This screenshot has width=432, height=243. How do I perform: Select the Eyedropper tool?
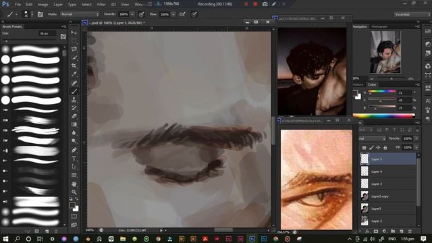click(x=74, y=74)
